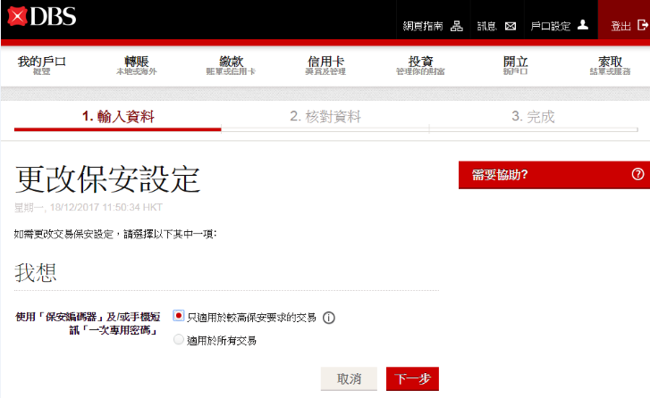This screenshot has width=650, height=398.
Task: Click the user profile settings icon
Action: tap(583, 25)
